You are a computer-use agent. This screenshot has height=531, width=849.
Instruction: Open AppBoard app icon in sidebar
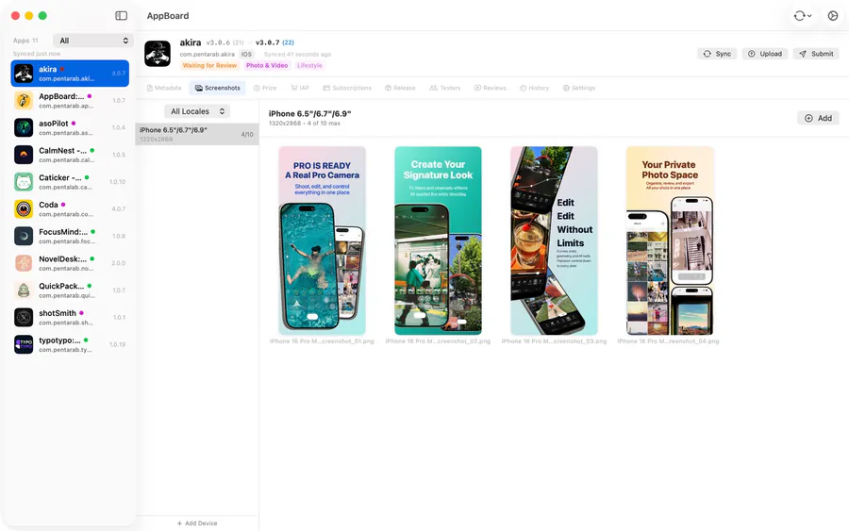[24, 100]
